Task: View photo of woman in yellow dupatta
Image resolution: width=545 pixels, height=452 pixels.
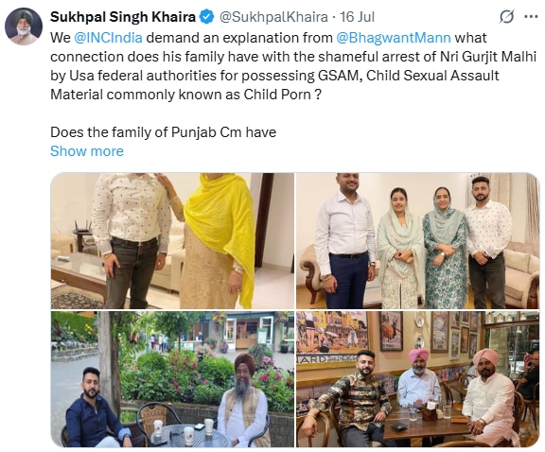Action: [172, 241]
